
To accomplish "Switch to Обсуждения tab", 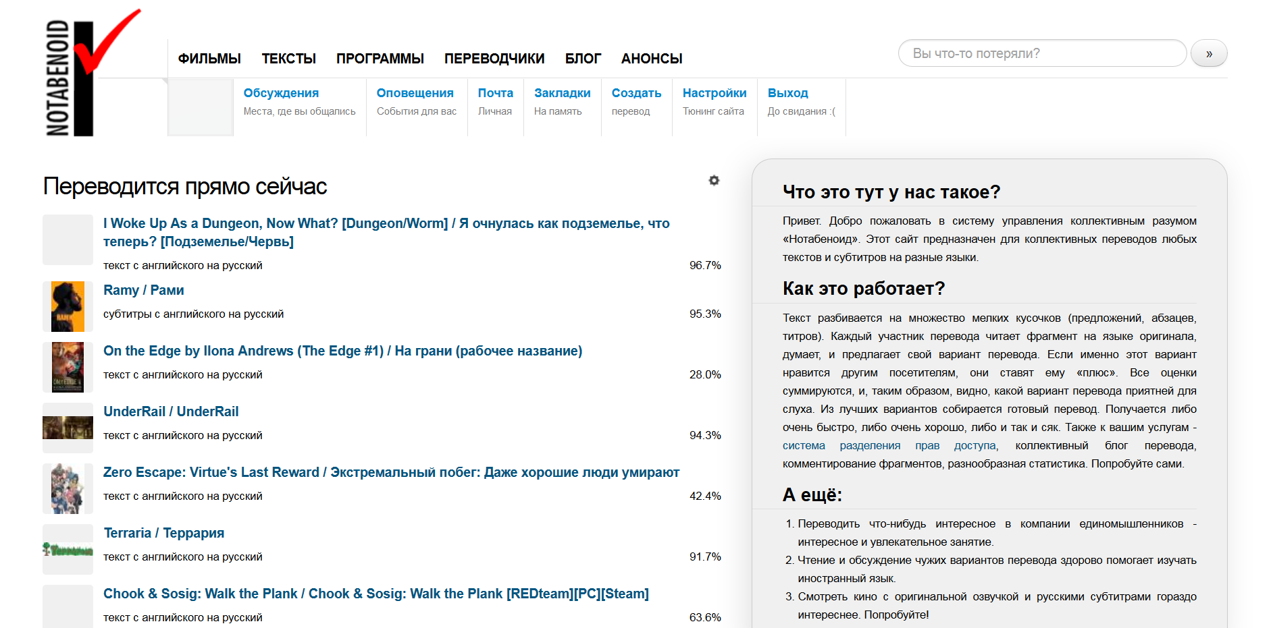I will tap(281, 93).
